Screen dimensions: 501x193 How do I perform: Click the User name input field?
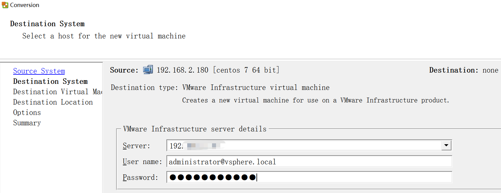tap(309, 161)
